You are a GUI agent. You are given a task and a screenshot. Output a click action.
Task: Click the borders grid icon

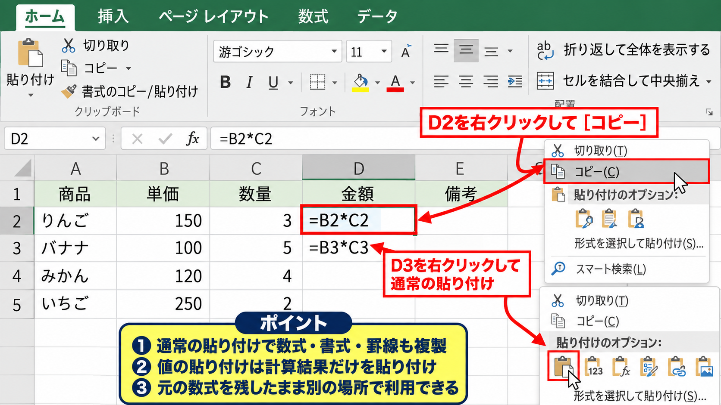pos(317,82)
